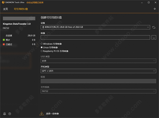159x118 pixels.
Task: Click the 映像 path input field
Action: click(95, 38)
